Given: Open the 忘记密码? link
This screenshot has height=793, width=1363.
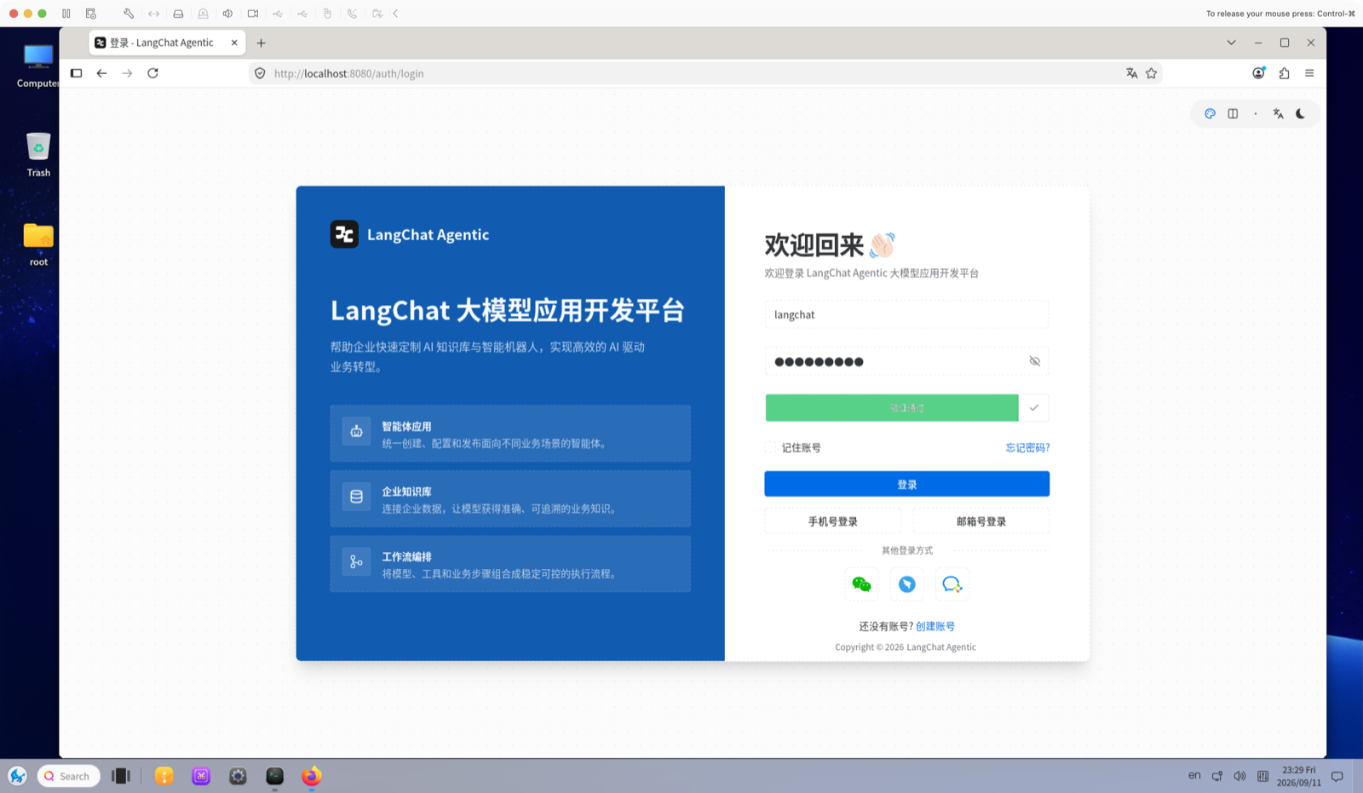Looking at the screenshot, I should (x=1027, y=447).
